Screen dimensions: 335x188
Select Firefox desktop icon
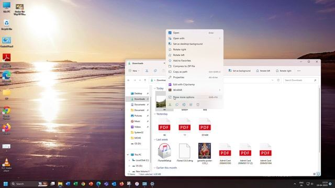[6, 129]
